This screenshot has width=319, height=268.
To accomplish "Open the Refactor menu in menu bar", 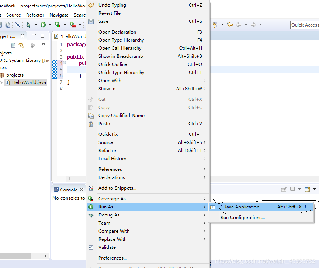I will click(35, 15).
